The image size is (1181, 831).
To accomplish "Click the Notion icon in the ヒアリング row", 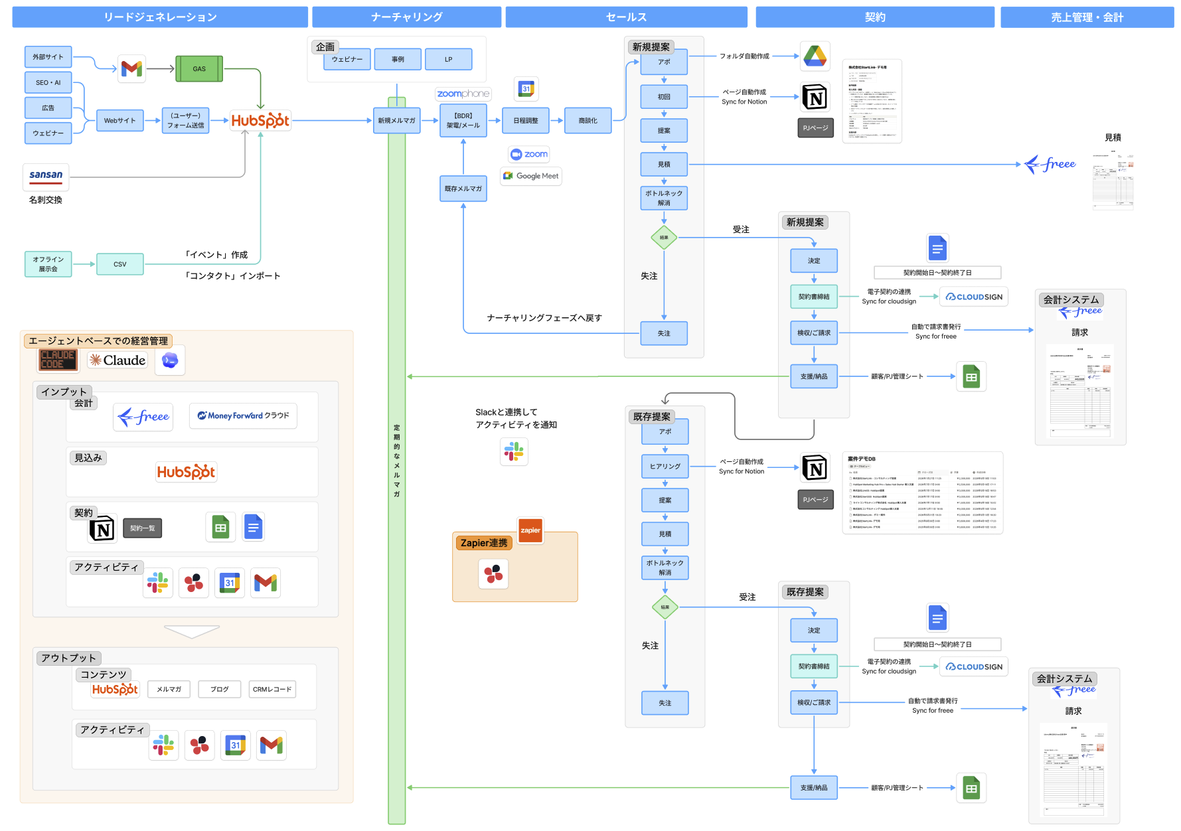I will click(815, 467).
